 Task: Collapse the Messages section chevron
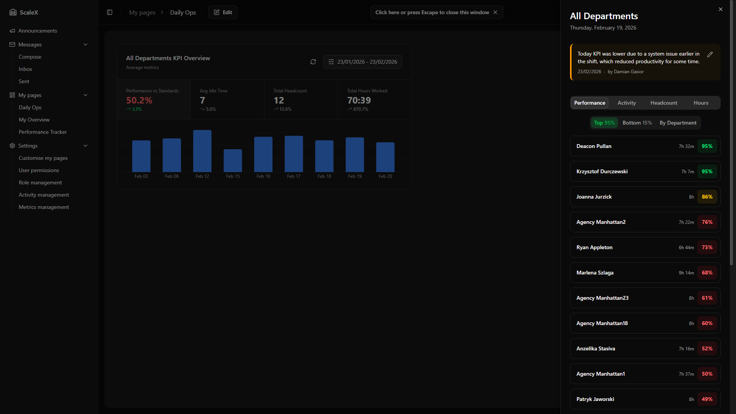click(85, 44)
